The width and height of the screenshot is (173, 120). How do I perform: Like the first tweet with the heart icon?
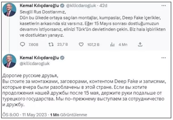(81, 45)
